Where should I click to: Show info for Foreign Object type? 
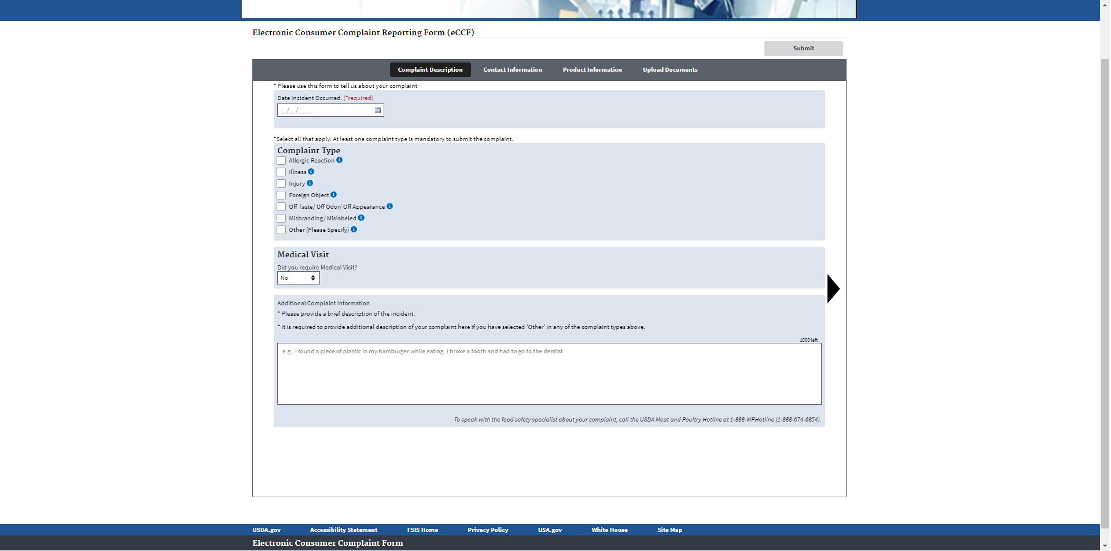pyautogui.click(x=334, y=195)
